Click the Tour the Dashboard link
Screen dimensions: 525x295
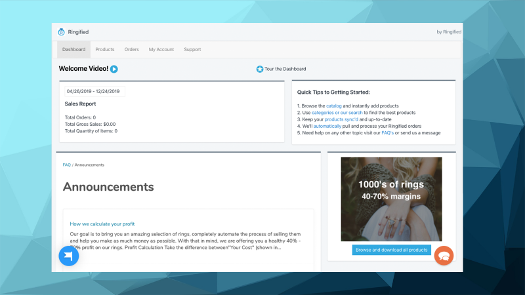(x=285, y=69)
